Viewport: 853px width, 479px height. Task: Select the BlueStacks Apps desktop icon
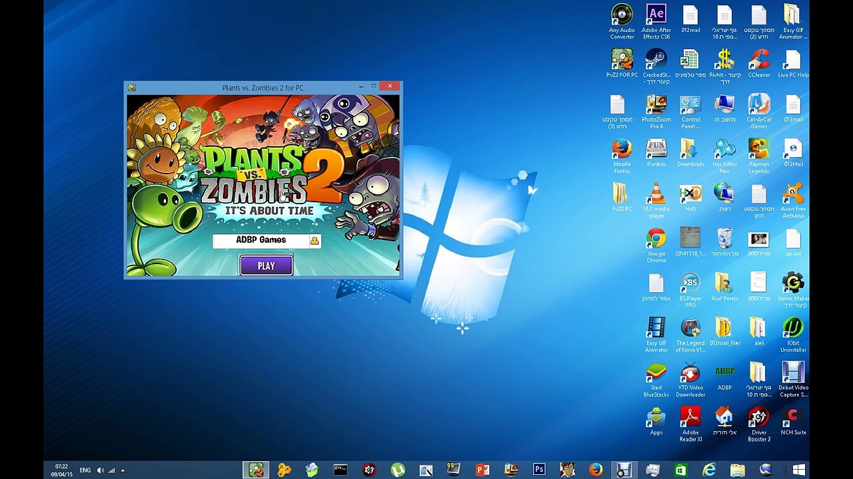coord(656,420)
